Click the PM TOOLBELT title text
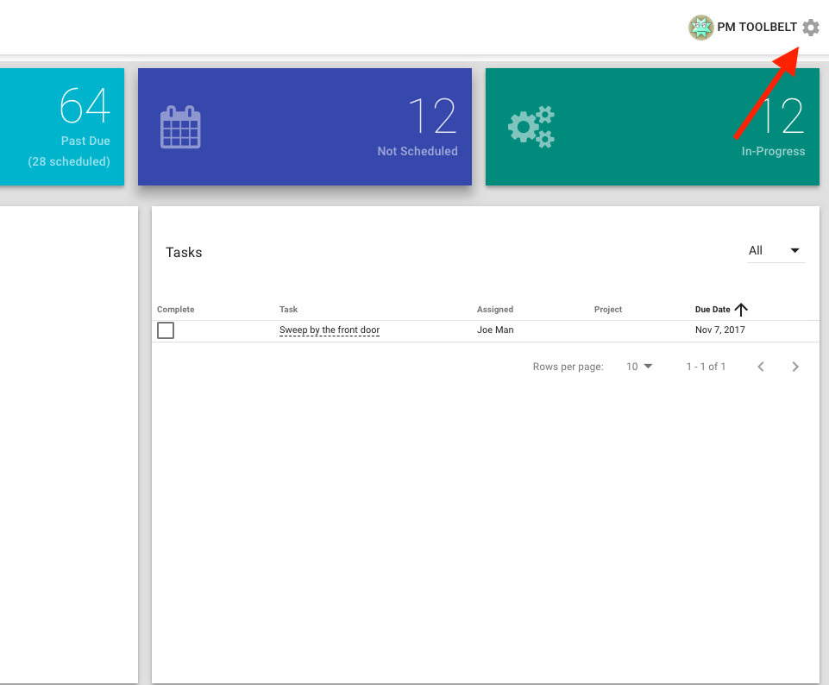 pyautogui.click(x=757, y=27)
